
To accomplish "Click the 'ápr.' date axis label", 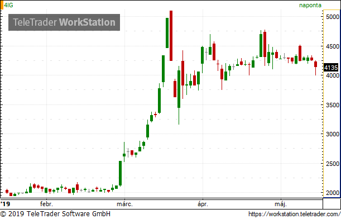I will click(x=203, y=204).
